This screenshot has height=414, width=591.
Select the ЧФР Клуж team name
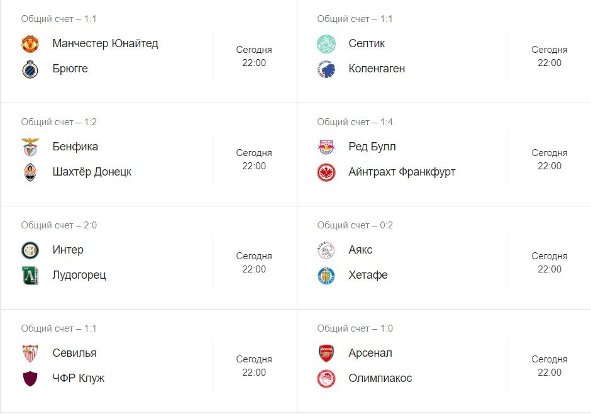79,378
